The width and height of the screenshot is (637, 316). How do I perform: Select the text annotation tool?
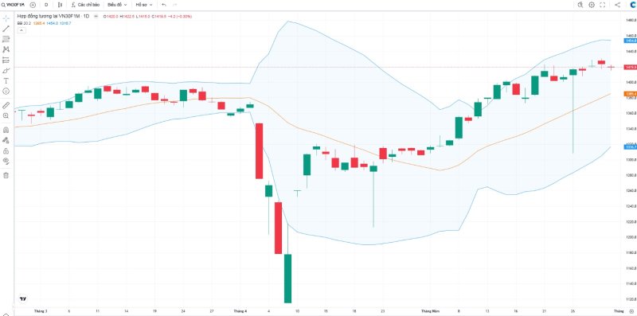(x=6, y=81)
